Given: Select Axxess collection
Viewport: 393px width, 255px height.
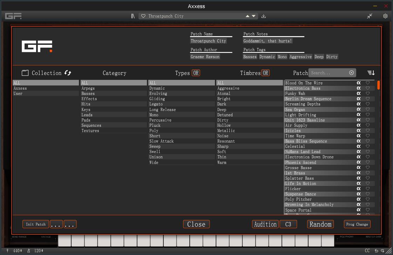Looking at the screenshot, I should tap(46, 88).
